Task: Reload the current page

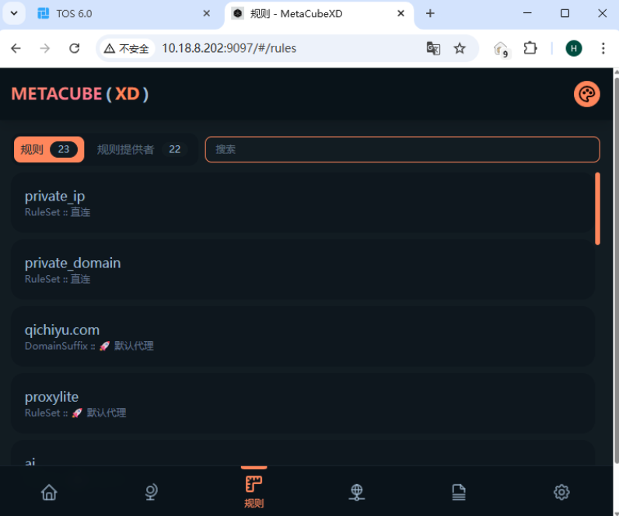Action: pyautogui.click(x=74, y=48)
